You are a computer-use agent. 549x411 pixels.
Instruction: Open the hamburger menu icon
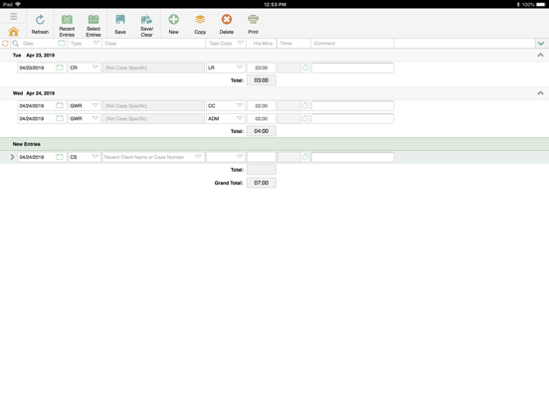pos(13,17)
